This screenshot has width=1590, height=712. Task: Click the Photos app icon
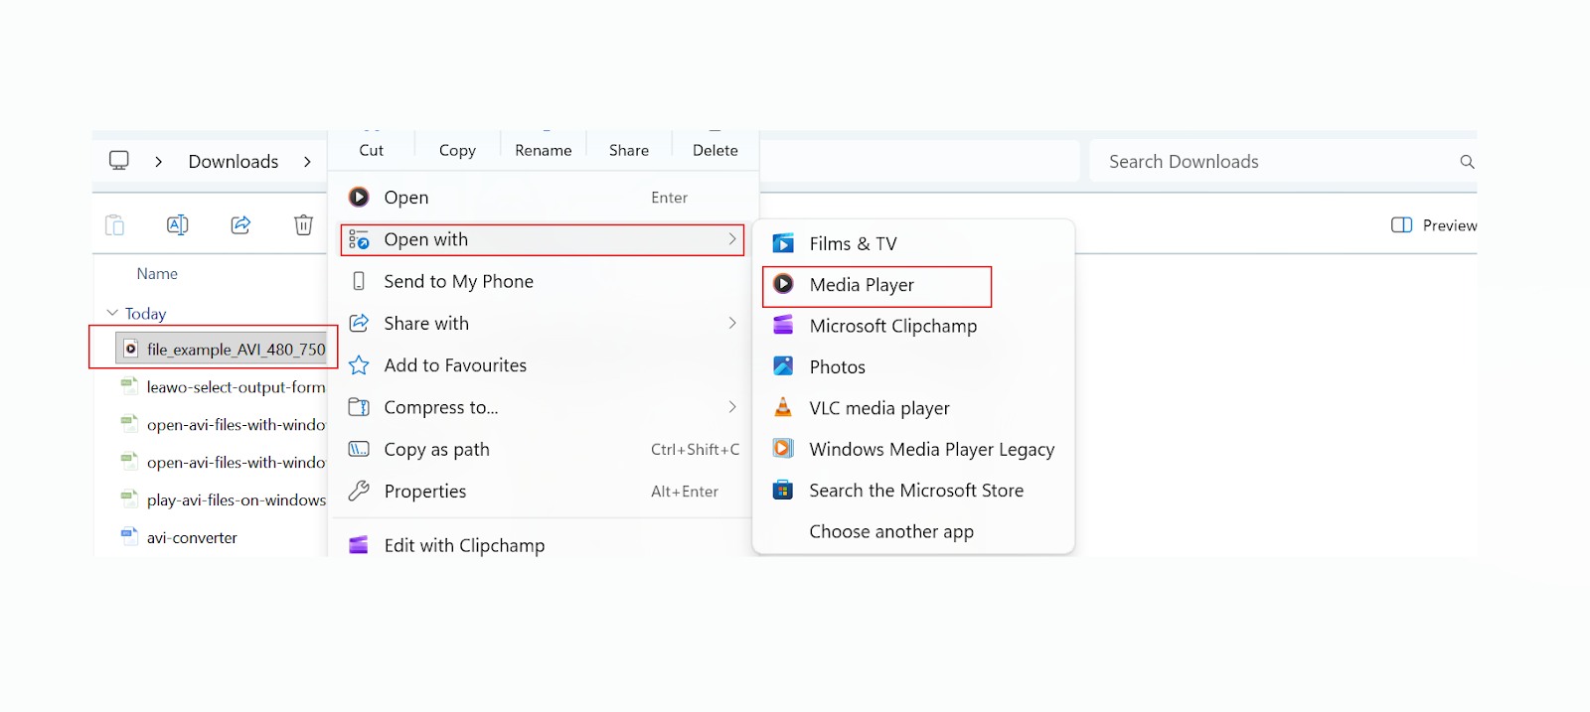[783, 366]
